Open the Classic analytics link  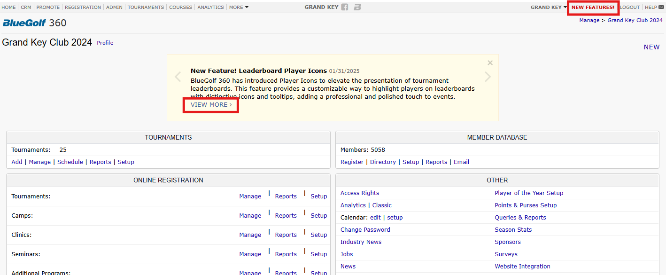(382, 205)
